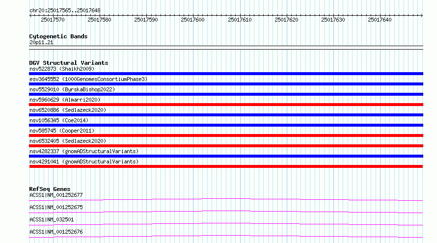Click the blue bar under nsv4282337
437x243 pixels.
226,156
